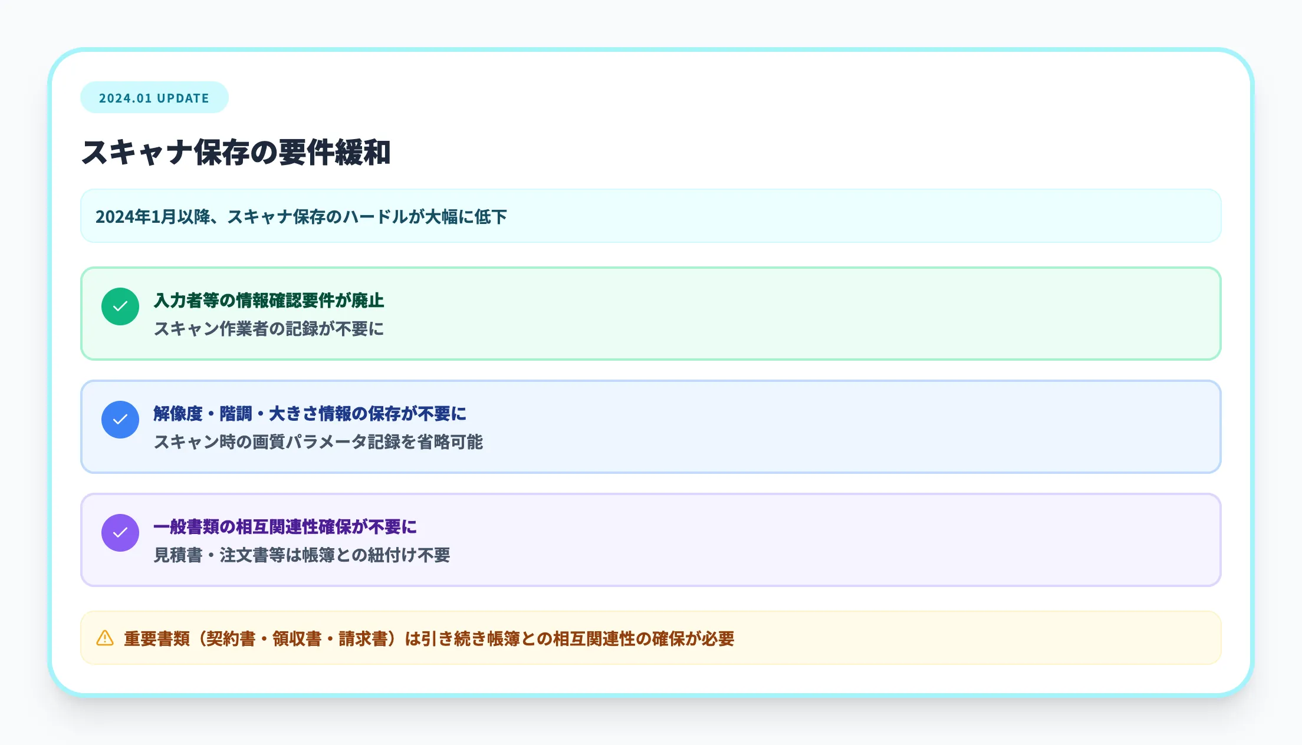The image size is (1302, 745).
Task: Select the 2024.01 UPDATE badge
Action: (154, 97)
